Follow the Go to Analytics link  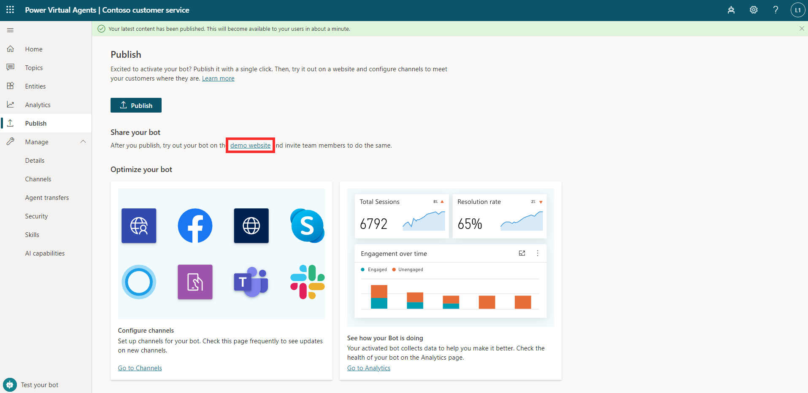click(x=369, y=368)
